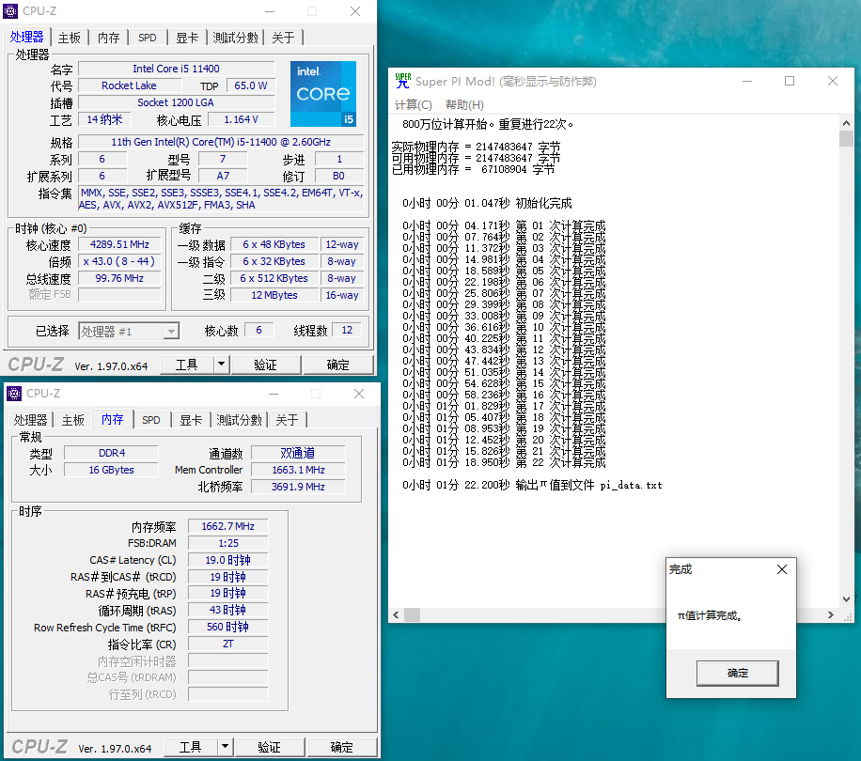Screen dimensions: 861x761
Task: Click the 线程数 value 12
Action: coord(347,330)
